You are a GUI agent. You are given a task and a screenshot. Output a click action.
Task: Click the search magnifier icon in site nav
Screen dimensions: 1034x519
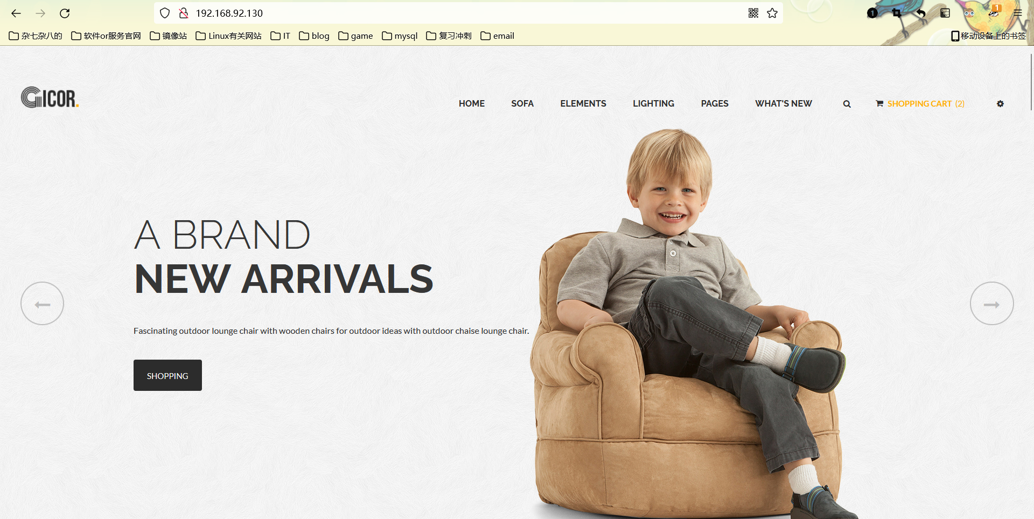click(847, 104)
